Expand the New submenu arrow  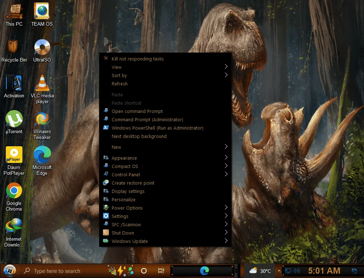pos(226,147)
